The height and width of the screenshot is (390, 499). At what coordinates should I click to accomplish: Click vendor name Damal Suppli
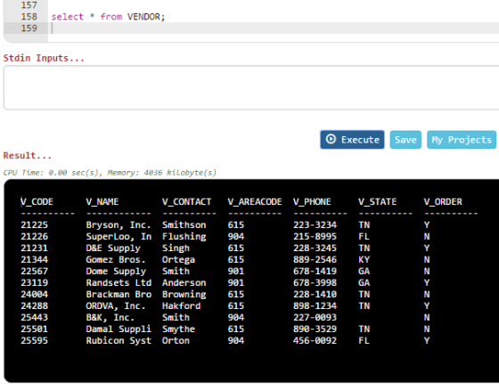pyautogui.click(x=119, y=329)
